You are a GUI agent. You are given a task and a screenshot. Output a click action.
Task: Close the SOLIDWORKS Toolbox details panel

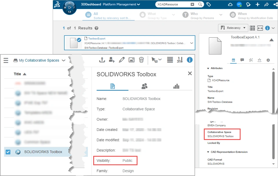click(190, 73)
